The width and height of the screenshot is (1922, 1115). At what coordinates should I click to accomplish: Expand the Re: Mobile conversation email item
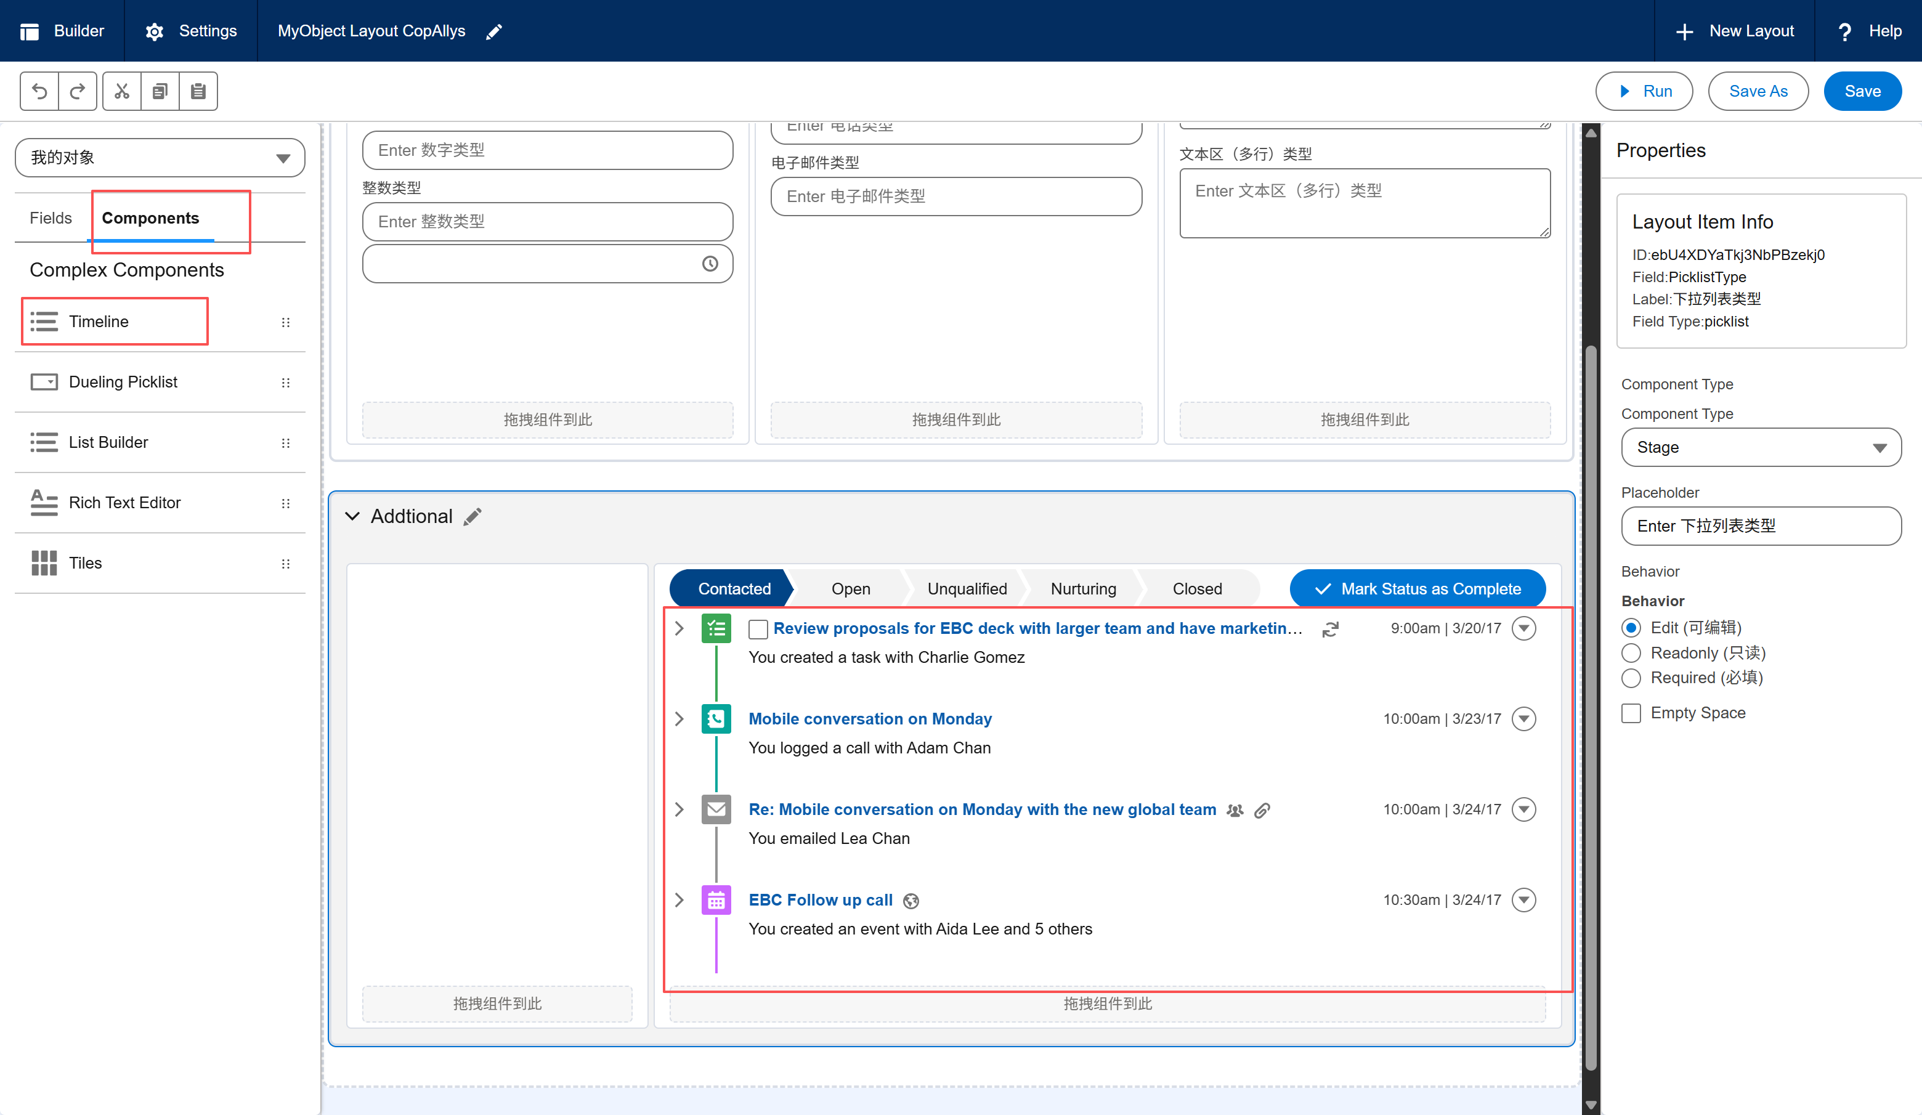tap(679, 810)
